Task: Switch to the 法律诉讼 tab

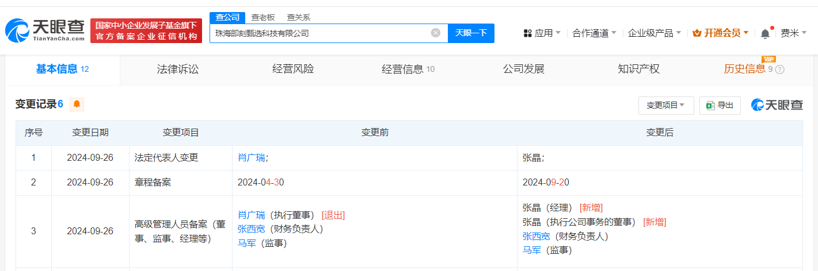Action: (178, 69)
